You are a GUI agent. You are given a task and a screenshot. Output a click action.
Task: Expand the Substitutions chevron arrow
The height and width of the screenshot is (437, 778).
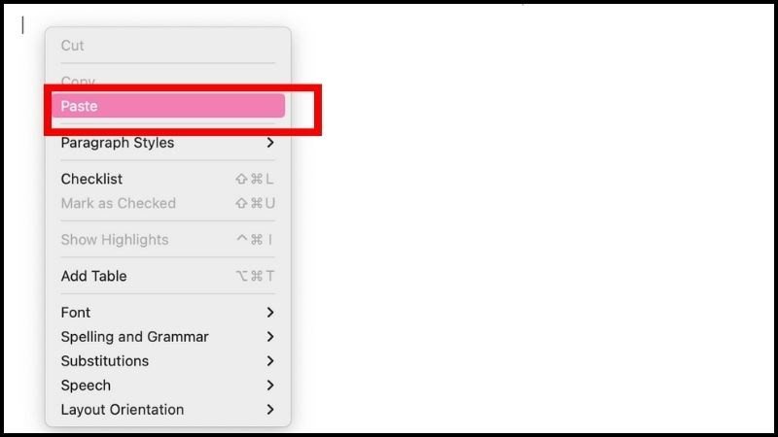click(x=270, y=361)
